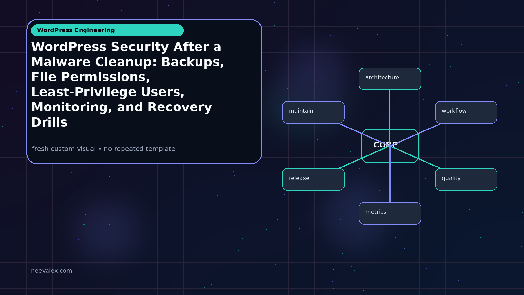The width and height of the screenshot is (524, 295).
Task: Choose the release node
Action: [313, 179]
